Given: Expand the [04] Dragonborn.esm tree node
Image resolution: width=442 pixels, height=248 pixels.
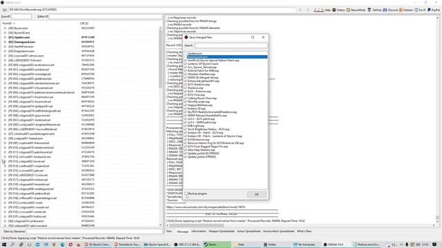Looking at the screenshot, I should 5,51.
